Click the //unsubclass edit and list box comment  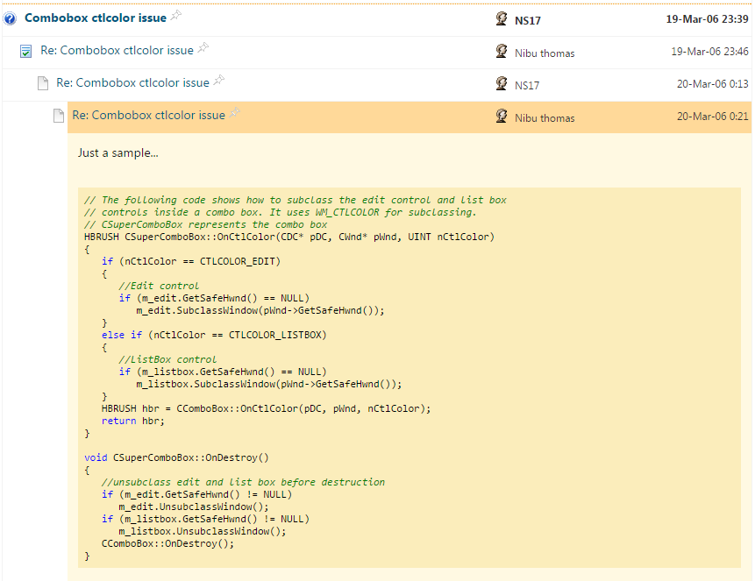[x=243, y=482]
